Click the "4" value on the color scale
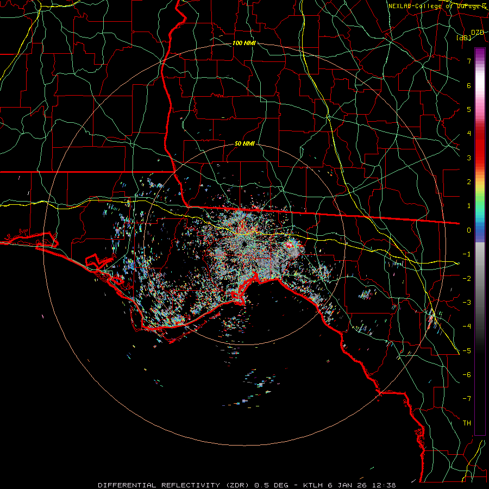Image resolution: width=489 pixels, height=489 pixels. 469,134
